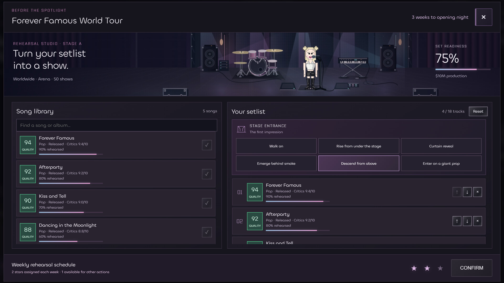Click the singer character on stage
This screenshot has height=283, width=504.
(311, 68)
